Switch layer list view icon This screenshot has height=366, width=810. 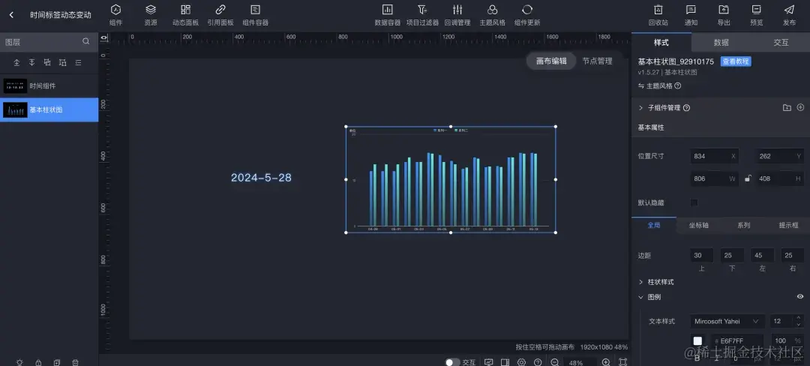point(79,62)
